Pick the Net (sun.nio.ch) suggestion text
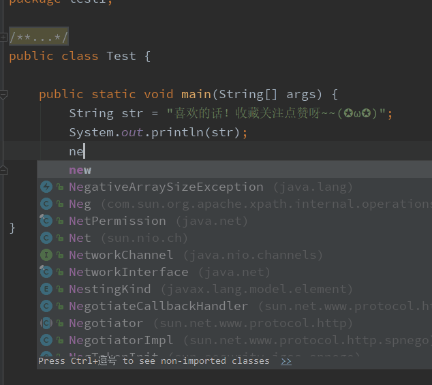Image resolution: width=432 pixels, height=385 pixels. (80, 238)
